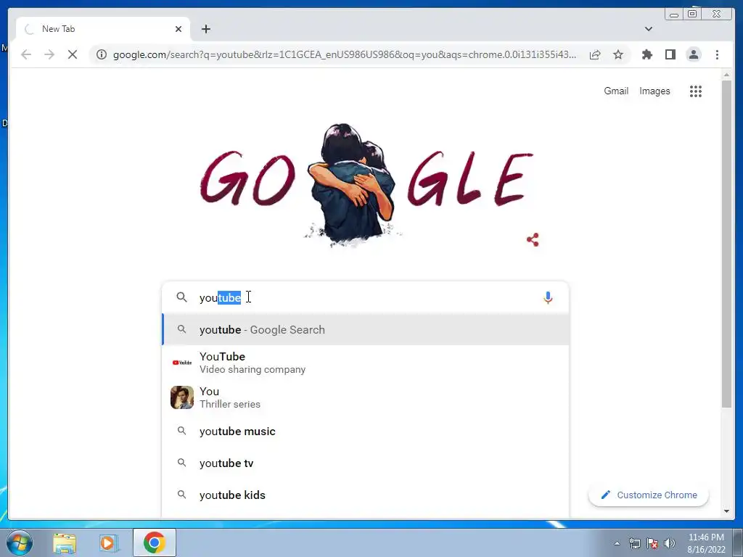The height and width of the screenshot is (557, 743).
Task: Click the search box containing youtube
Action: tap(365, 297)
